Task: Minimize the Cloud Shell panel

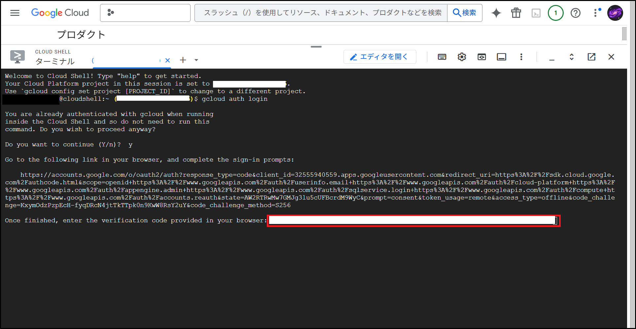Action: [551, 57]
